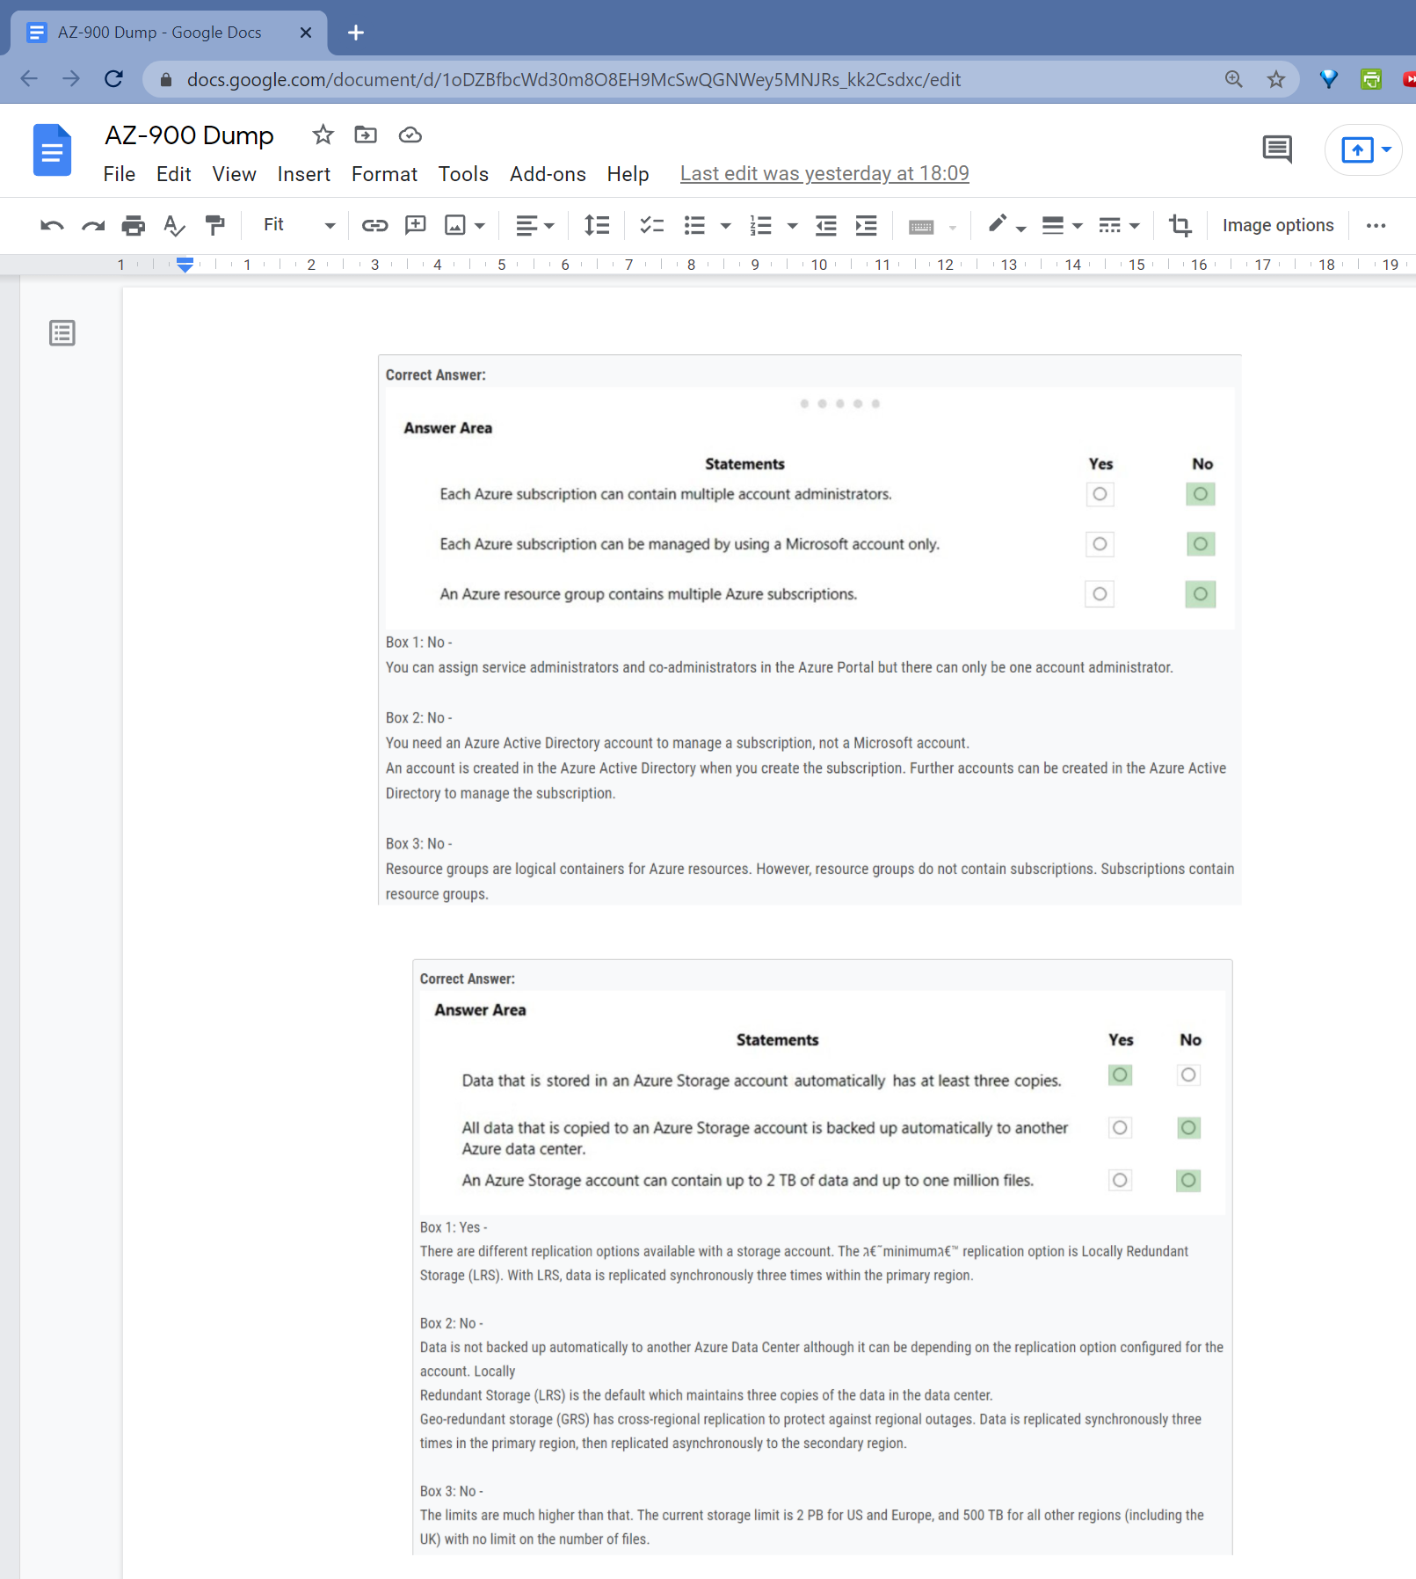Click the Image options button
Image resolution: width=1416 pixels, height=1579 pixels.
point(1278,225)
